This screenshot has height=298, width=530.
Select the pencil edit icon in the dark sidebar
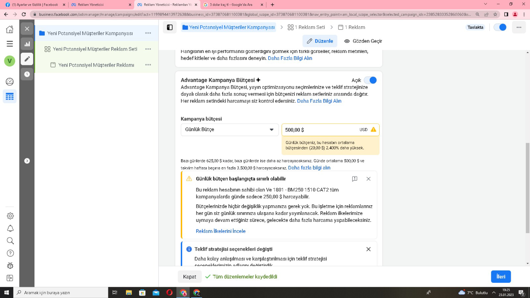click(x=27, y=59)
